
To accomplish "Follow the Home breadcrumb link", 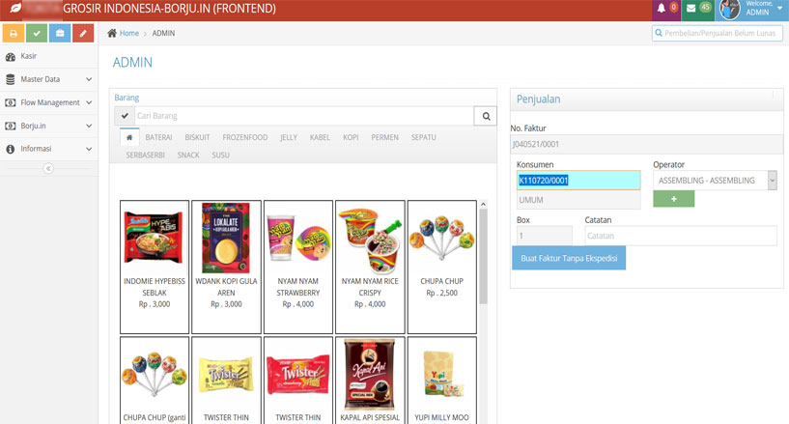I will tap(129, 33).
